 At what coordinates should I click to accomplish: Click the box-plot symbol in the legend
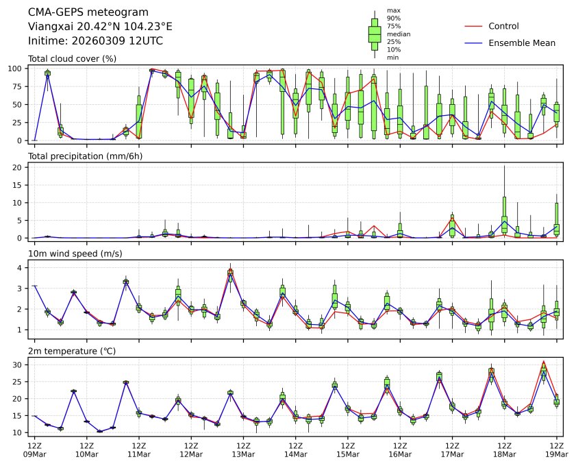point(374,34)
